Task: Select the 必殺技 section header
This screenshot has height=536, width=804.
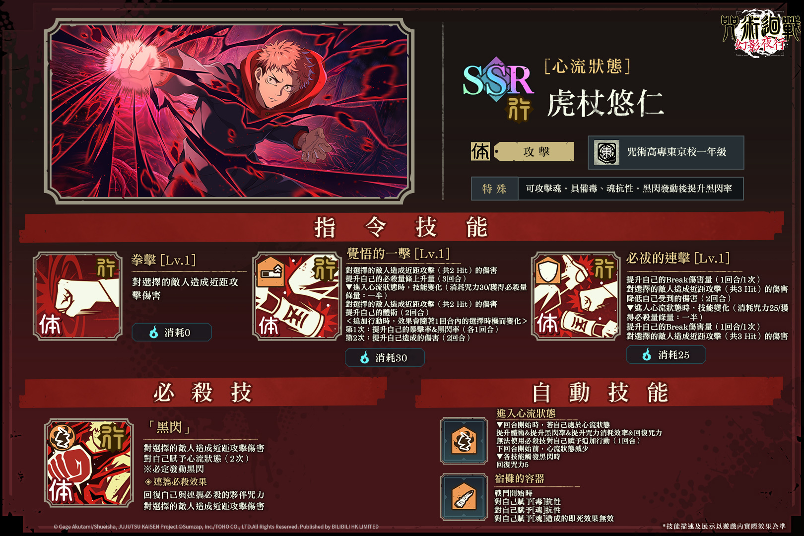Action: pyautogui.click(x=203, y=392)
